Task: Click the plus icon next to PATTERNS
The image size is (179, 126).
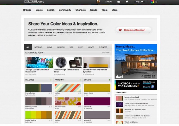Action: point(80,80)
